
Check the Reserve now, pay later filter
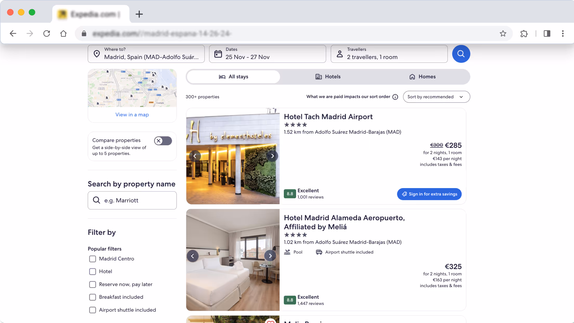click(x=92, y=284)
